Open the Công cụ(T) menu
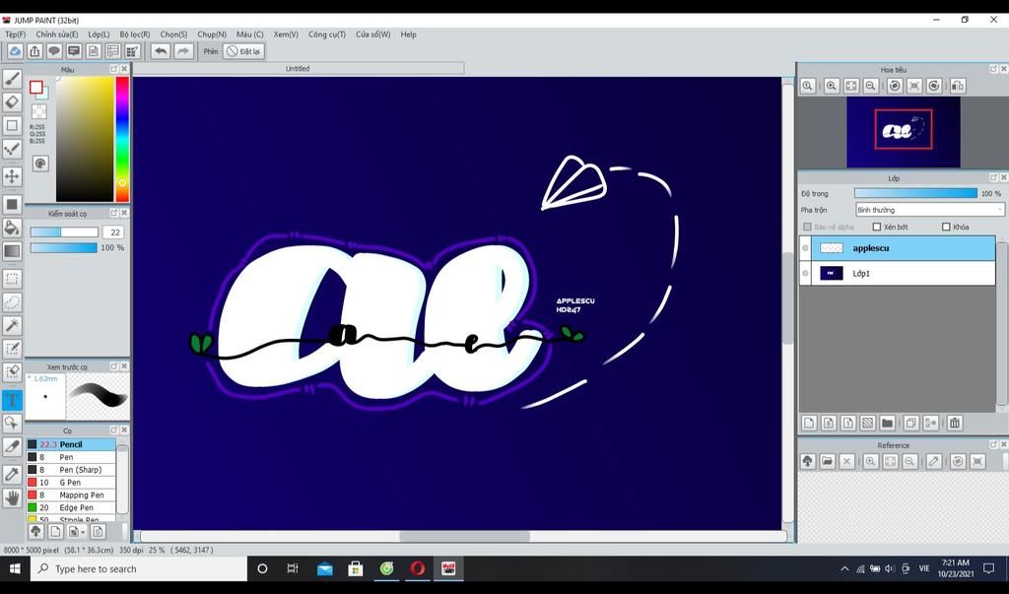The width and height of the screenshot is (1009, 594). 327,34
